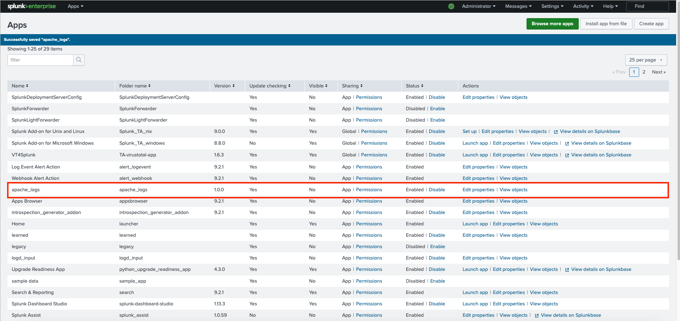Open Permissions for apache_logs
Image resolution: width=680 pixels, height=321 pixels.
click(x=369, y=189)
